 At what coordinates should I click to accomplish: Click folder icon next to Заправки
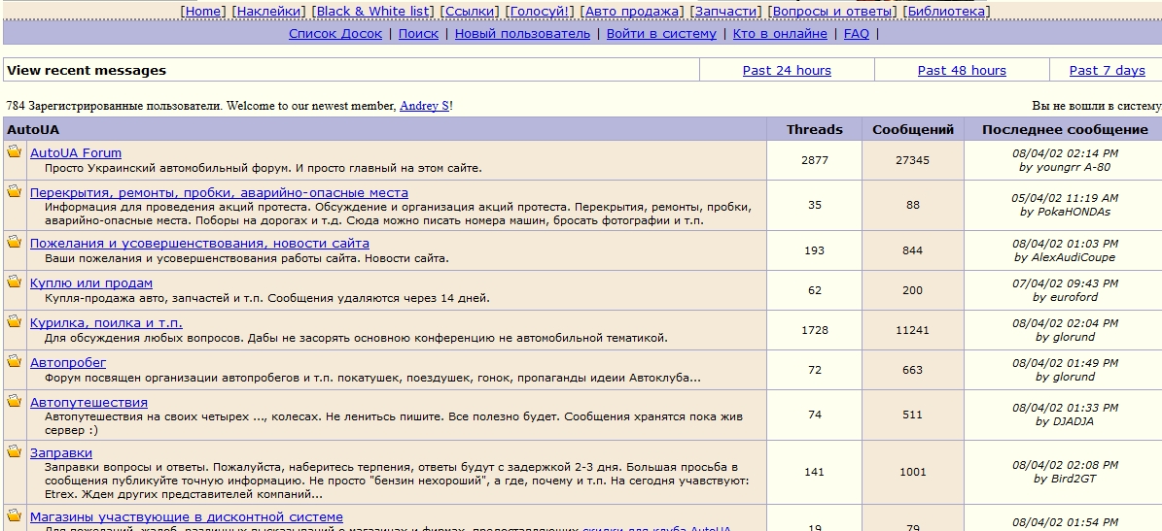tap(15, 451)
